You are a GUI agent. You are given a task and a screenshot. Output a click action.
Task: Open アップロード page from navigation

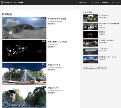coord(95,2)
